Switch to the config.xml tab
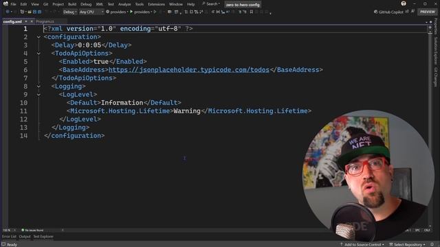Image resolution: width=440 pixels, height=247 pixels. 12,21
